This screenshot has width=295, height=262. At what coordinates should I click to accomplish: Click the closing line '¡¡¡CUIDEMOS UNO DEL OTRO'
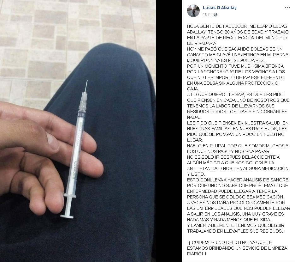coord(229,242)
